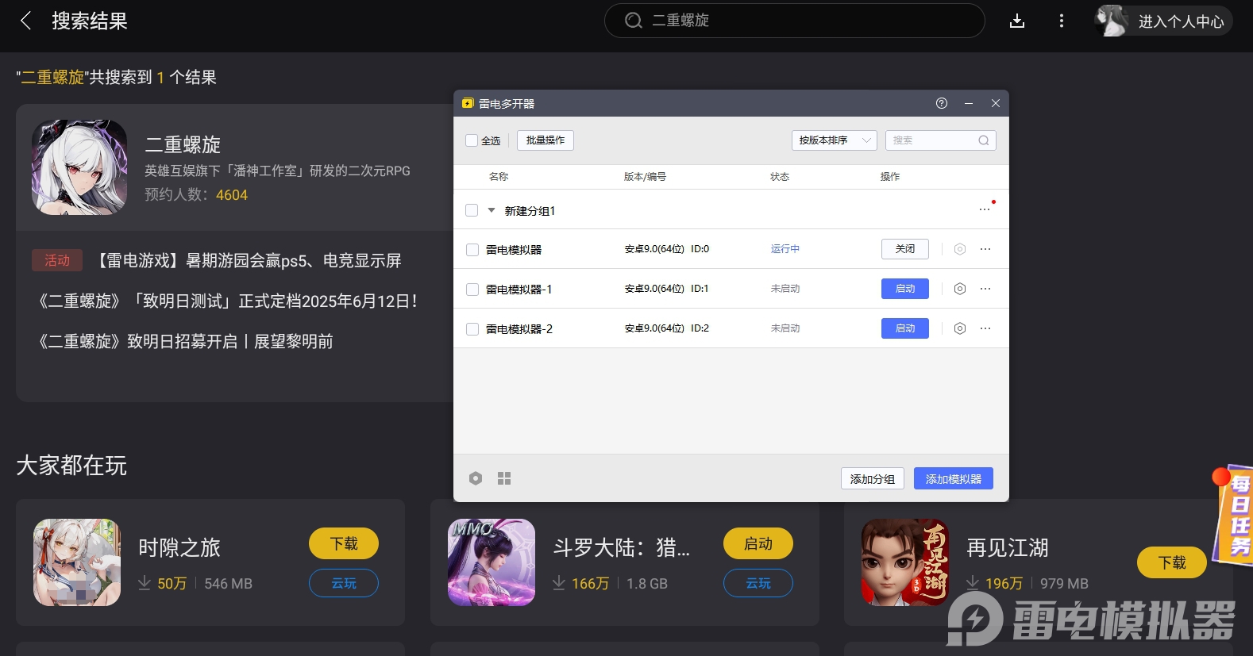Open the download manager icon in top bar

coord(1016,21)
